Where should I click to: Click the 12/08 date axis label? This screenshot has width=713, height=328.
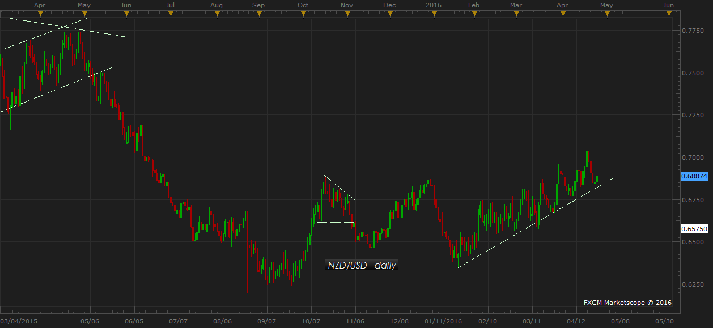[399, 321]
